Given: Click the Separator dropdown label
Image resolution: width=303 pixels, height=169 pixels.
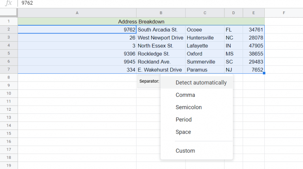Looking at the screenshot, I should click(x=149, y=82).
